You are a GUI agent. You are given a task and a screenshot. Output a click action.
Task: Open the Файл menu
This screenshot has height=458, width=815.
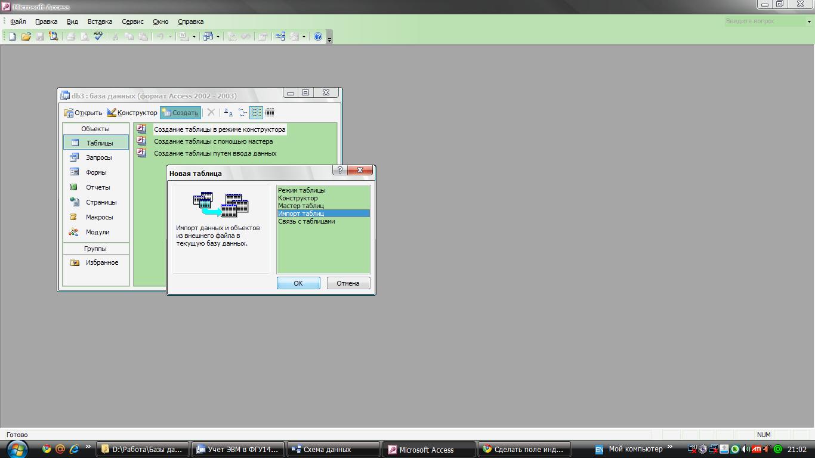point(18,21)
